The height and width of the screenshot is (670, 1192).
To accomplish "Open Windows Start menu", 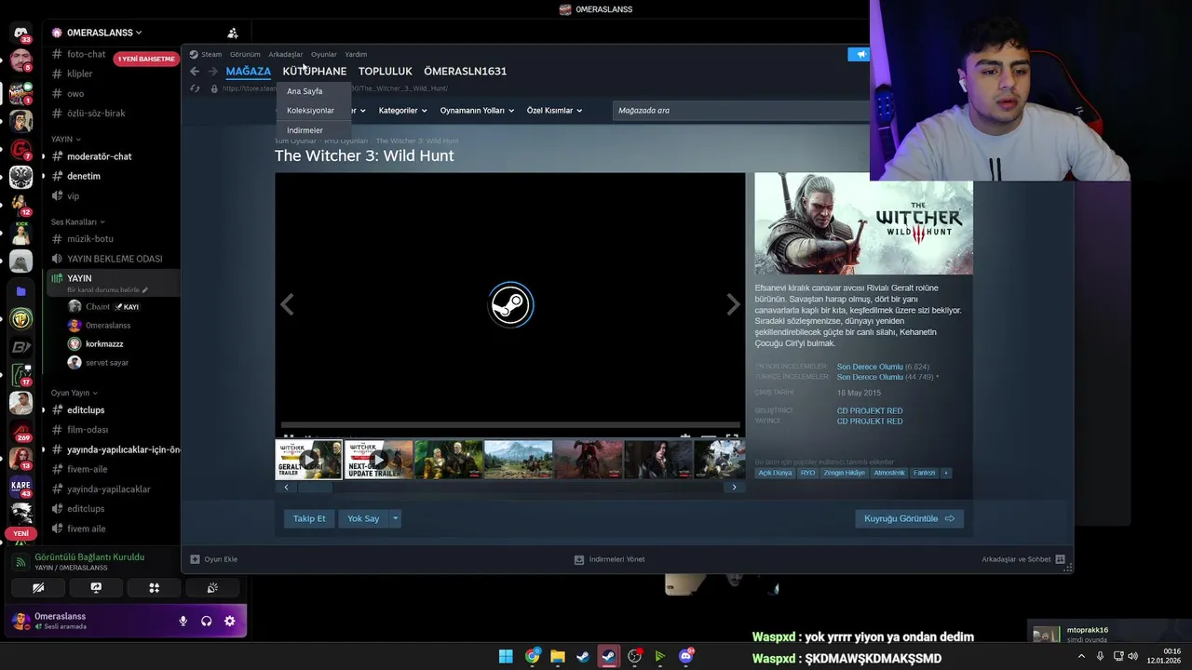I will 506,656.
